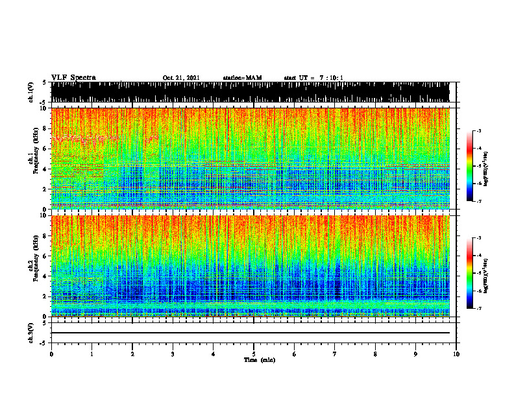Click the log(PSD) label beside ch.2 colorbar
The height and width of the screenshot is (397, 514).
[x=486, y=276]
